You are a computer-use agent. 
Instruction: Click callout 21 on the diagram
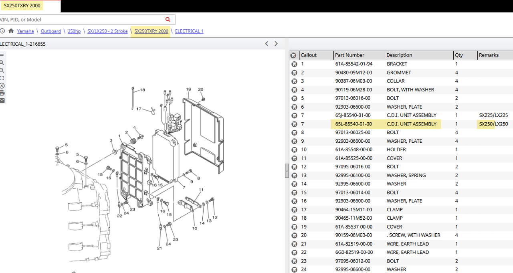coord(159,248)
